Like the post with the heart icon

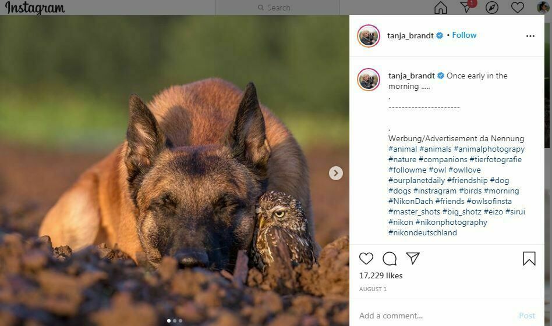[366, 259]
